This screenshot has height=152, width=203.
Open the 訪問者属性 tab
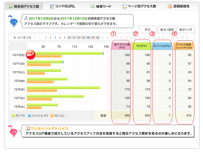[x=179, y=6]
